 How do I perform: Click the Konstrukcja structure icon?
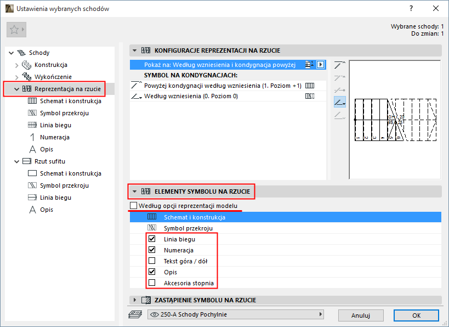tap(27, 65)
